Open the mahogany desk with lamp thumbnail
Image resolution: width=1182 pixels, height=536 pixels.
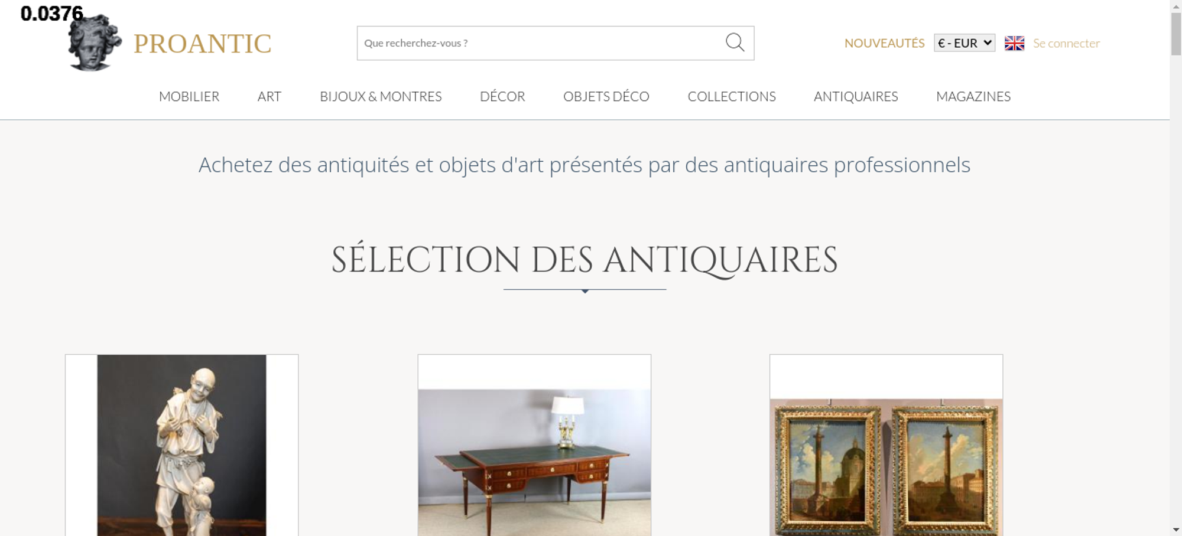(534, 445)
